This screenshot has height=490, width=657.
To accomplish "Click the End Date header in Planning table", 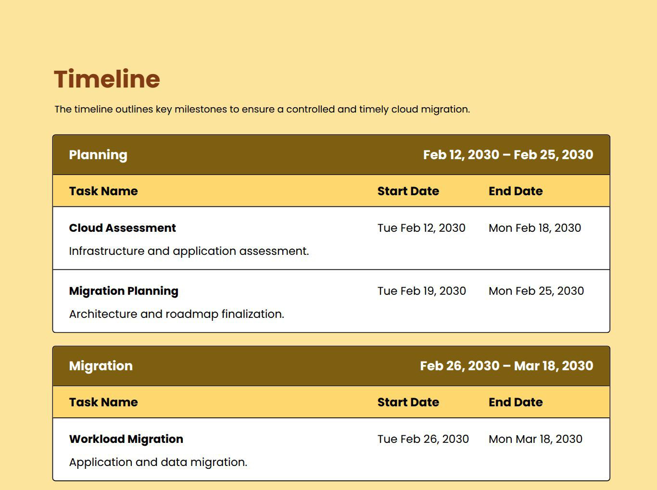I will [x=515, y=191].
